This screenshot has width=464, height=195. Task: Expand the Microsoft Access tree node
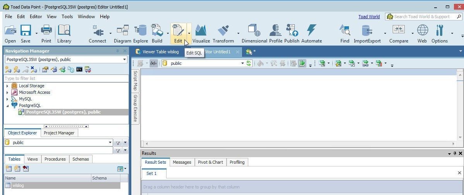pyautogui.click(x=7, y=92)
